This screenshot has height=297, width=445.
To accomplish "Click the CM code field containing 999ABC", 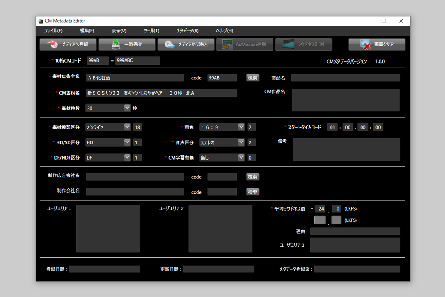I will (138, 60).
